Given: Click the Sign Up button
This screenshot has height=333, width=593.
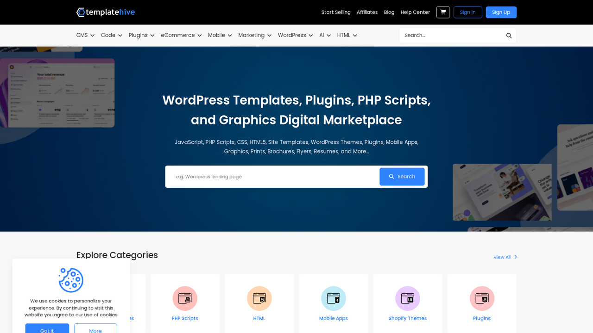Looking at the screenshot, I should point(501,12).
